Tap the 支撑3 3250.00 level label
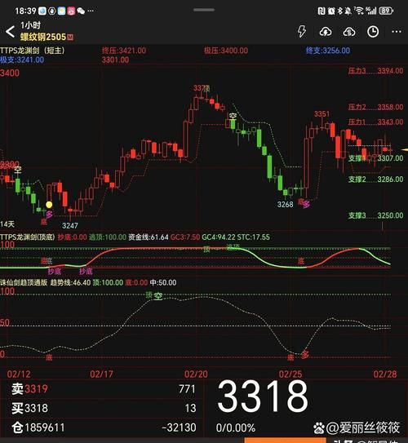 tap(375, 215)
